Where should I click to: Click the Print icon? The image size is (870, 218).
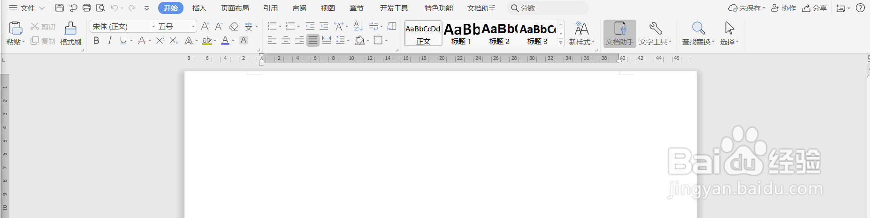pyautogui.click(x=87, y=8)
